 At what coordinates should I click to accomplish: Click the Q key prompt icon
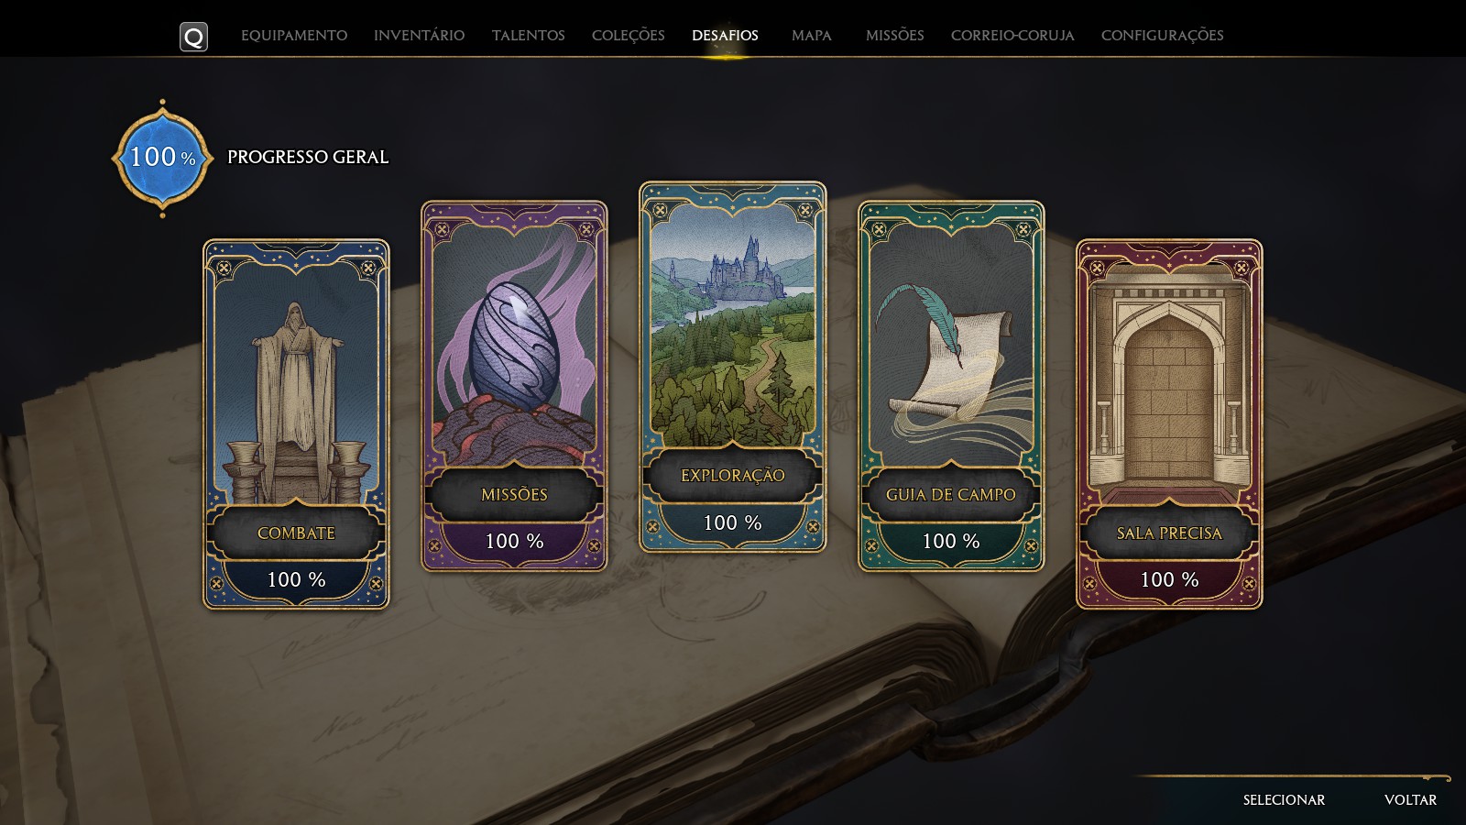tap(193, 37)
